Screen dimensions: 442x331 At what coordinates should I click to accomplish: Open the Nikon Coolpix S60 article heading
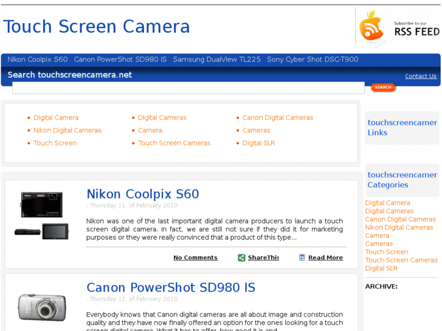pos(143,194)
